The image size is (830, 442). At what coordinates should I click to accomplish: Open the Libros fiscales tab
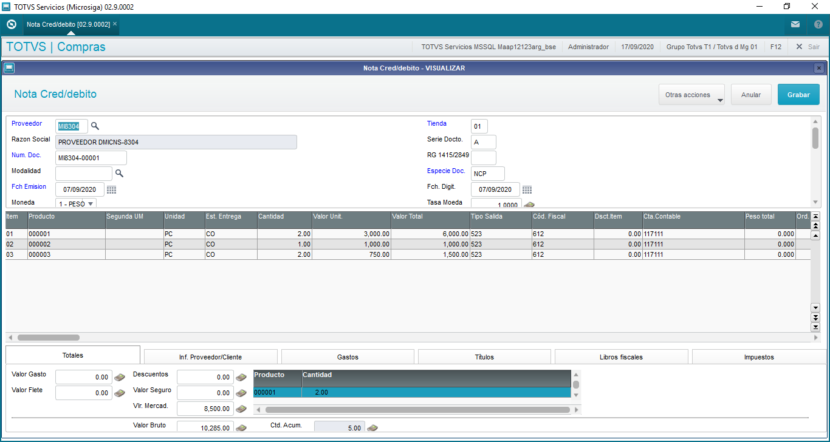pos(621,357)
